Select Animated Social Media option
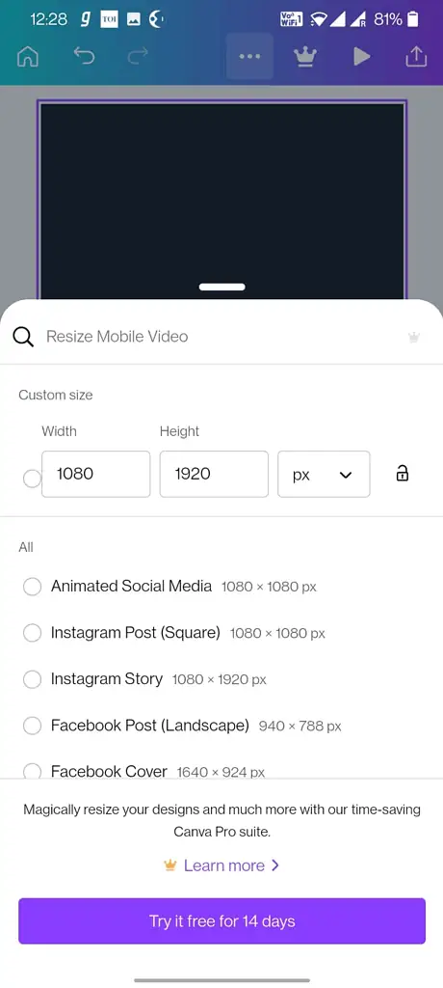The height and width of the screenshot is (988, 443). pyautogui.click(x=169, y=587)
